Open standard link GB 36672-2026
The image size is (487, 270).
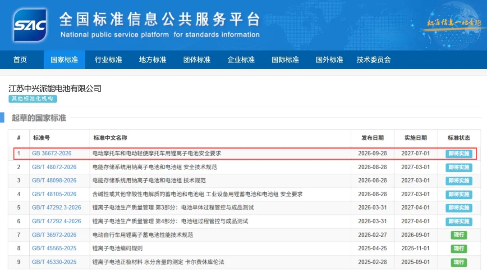pyautogui.click(x=51, y=153)
